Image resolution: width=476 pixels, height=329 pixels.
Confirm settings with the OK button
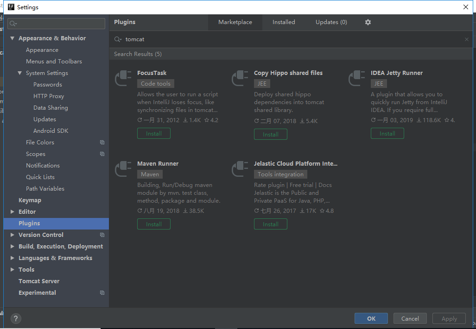[371, 318]
